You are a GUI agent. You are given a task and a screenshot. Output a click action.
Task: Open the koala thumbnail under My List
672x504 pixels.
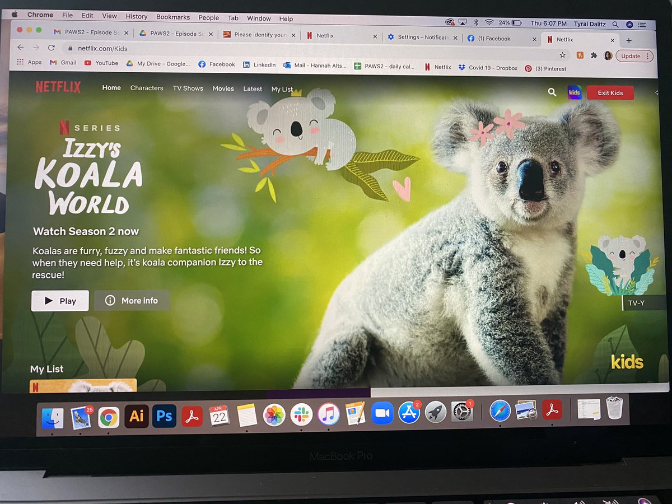coord(83,385)
